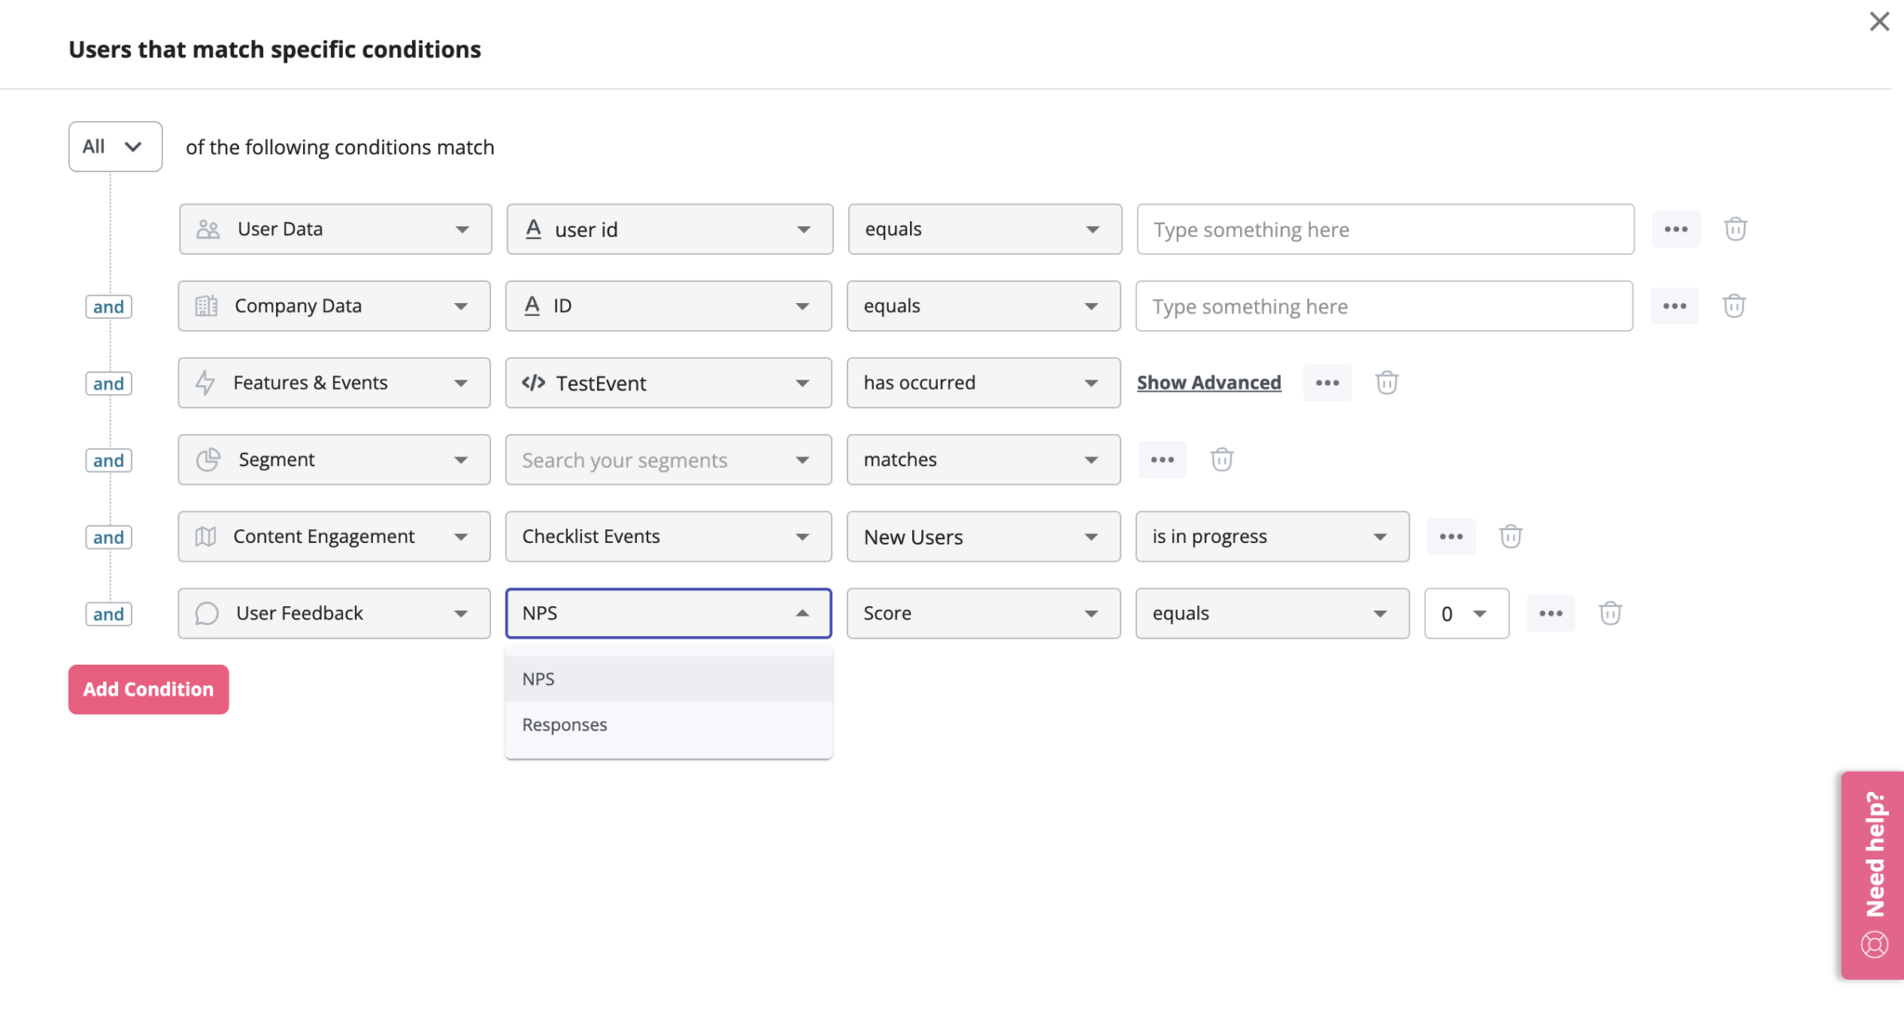Screen dimensions: 1904x1019
Task: Select NPS in the open dropdown list
Action: pyautogui.click(x=538, y=678)
